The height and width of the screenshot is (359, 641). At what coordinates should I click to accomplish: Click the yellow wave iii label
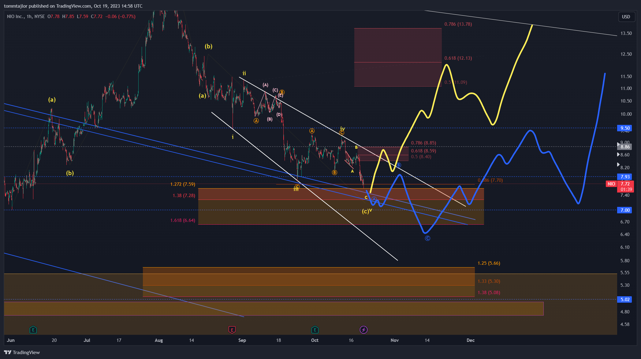[x=296, y=190]
